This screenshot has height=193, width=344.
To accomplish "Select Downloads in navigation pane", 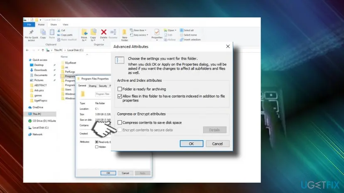I will coord(41,70).
